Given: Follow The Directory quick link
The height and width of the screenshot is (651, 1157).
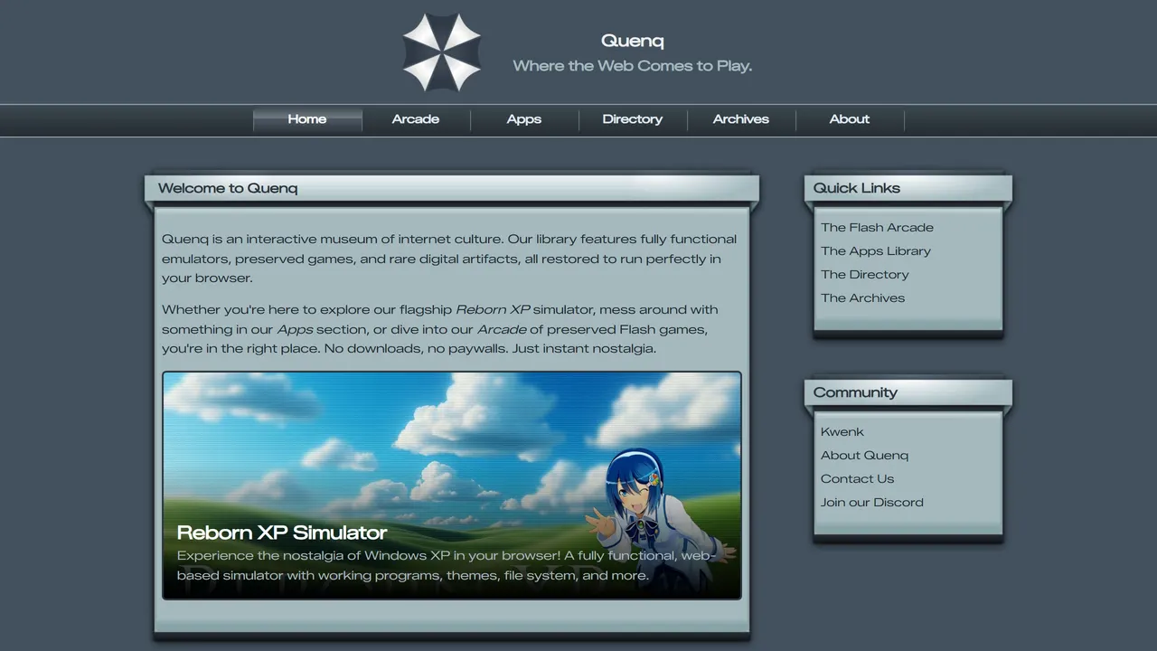Looking at the screenshot, I should (x=864, y=275).
